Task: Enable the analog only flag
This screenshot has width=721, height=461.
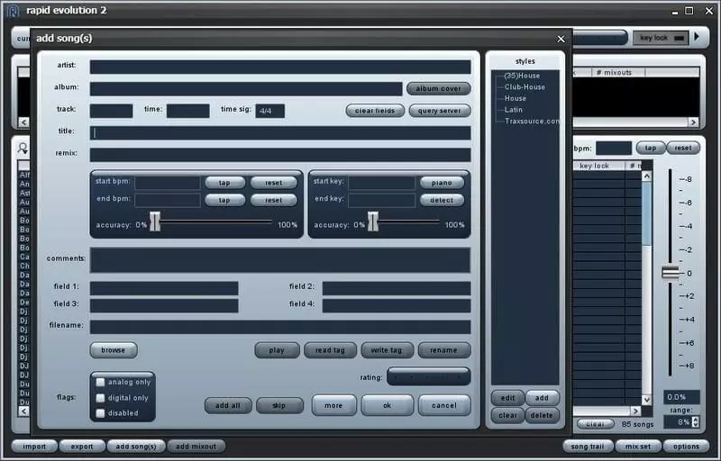Action: (x=101, y=383)
